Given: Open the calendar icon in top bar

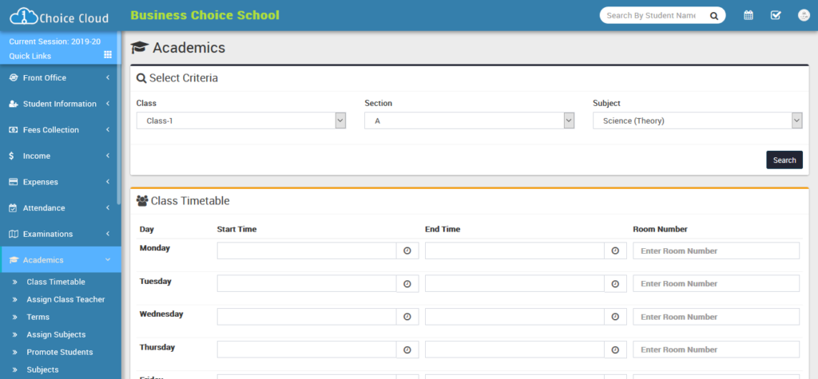Looking at the screenshot, I should pyautogui.click(x=748, y=15).
